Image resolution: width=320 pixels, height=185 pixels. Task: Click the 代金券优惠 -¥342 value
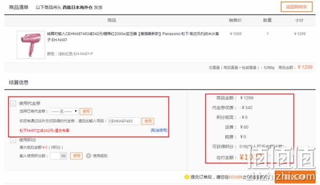click(246, 108)
